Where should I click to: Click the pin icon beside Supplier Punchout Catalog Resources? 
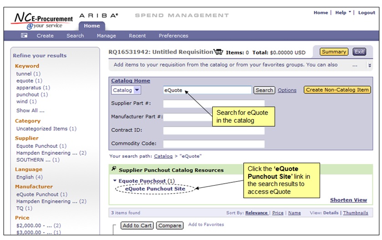(114, 170)
